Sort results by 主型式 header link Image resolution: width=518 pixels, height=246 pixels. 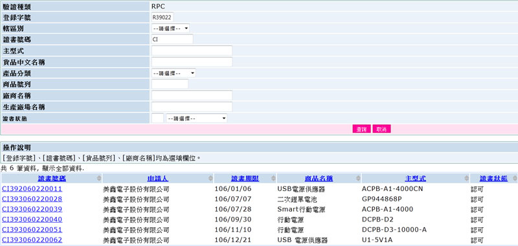point(415,179)
